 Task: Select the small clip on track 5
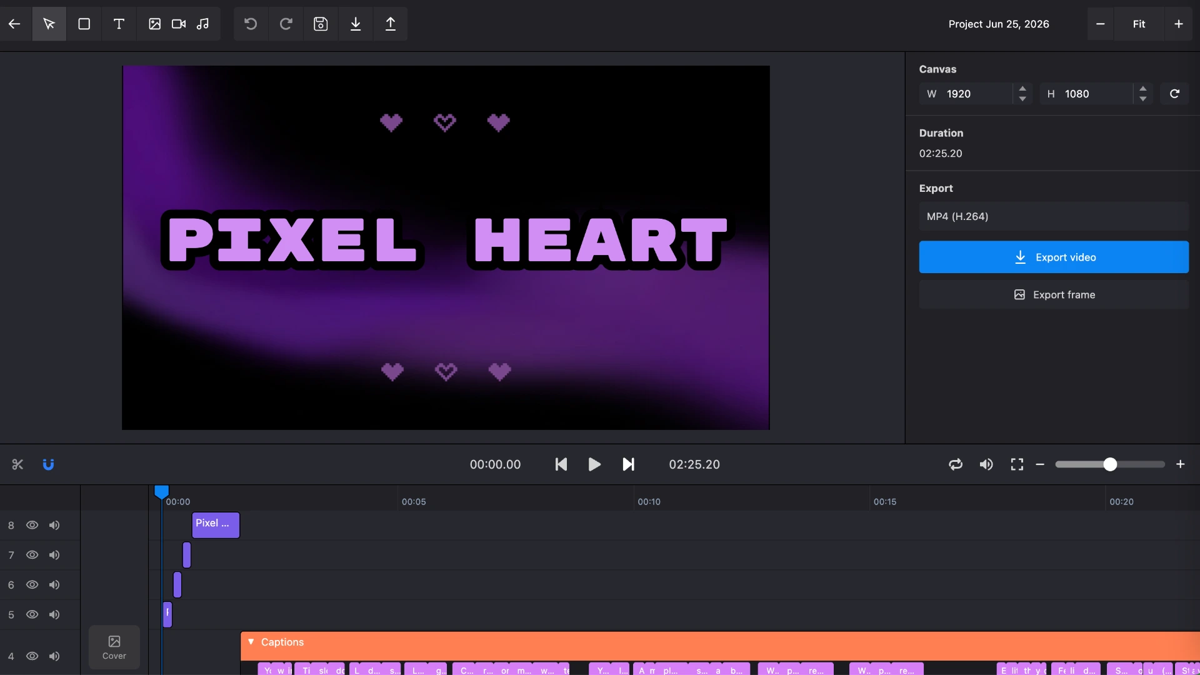pos(167,614)
